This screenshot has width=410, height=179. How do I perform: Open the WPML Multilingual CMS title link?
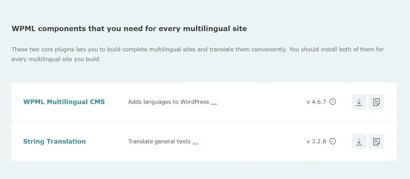64,102
